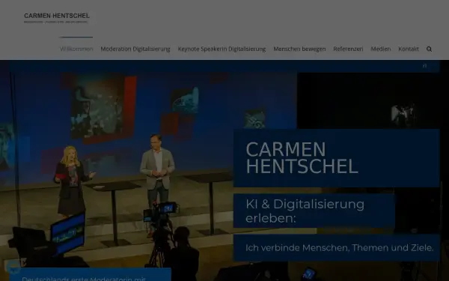Navigate to Referenzen
The image size is (449, 281).
[348, 49]
